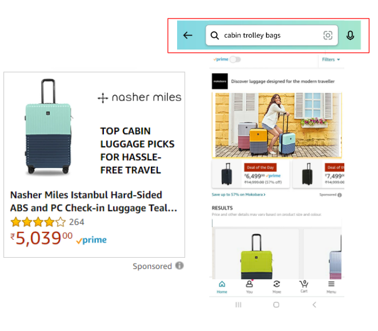378x331 pixels.
Task: Tap the More refresh icon
Action: point(276,287)
